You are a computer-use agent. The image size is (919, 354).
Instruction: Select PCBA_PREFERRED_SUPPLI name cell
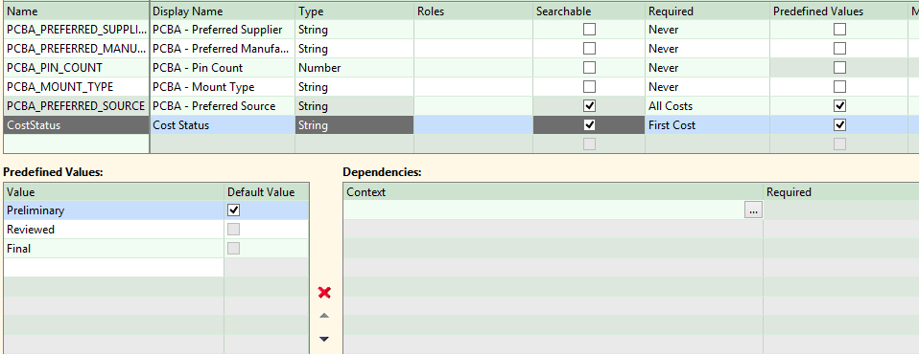click(76, 30)
